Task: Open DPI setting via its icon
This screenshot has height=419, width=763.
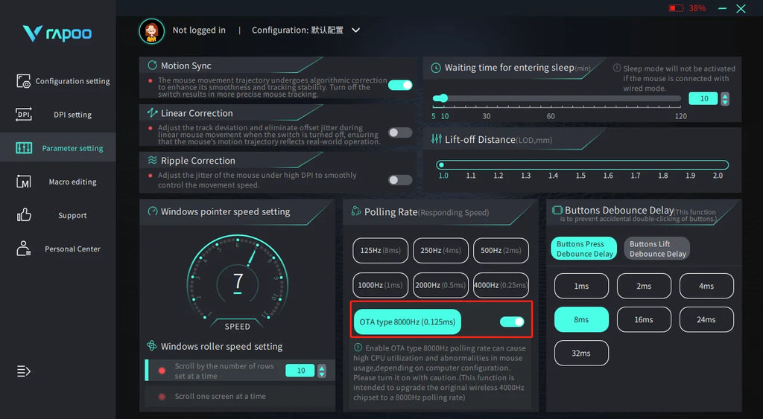Action: pos(23,115)
